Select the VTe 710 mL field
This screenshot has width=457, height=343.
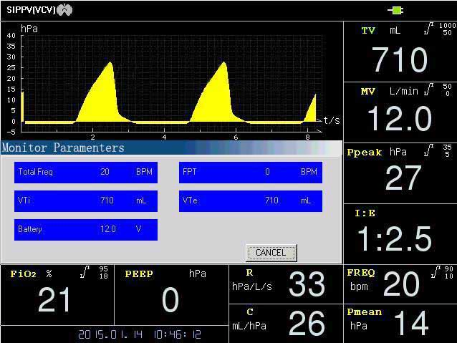click(x=250, y=201)
